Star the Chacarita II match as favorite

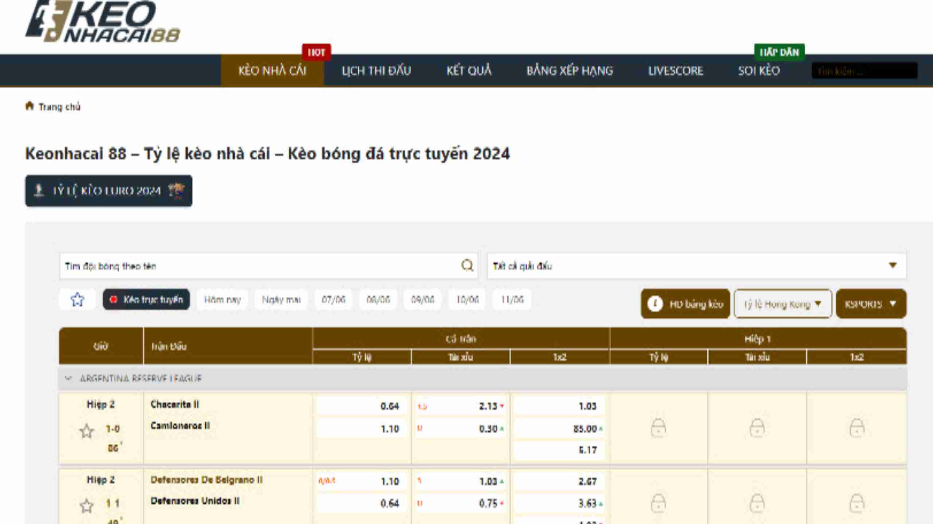86,431
